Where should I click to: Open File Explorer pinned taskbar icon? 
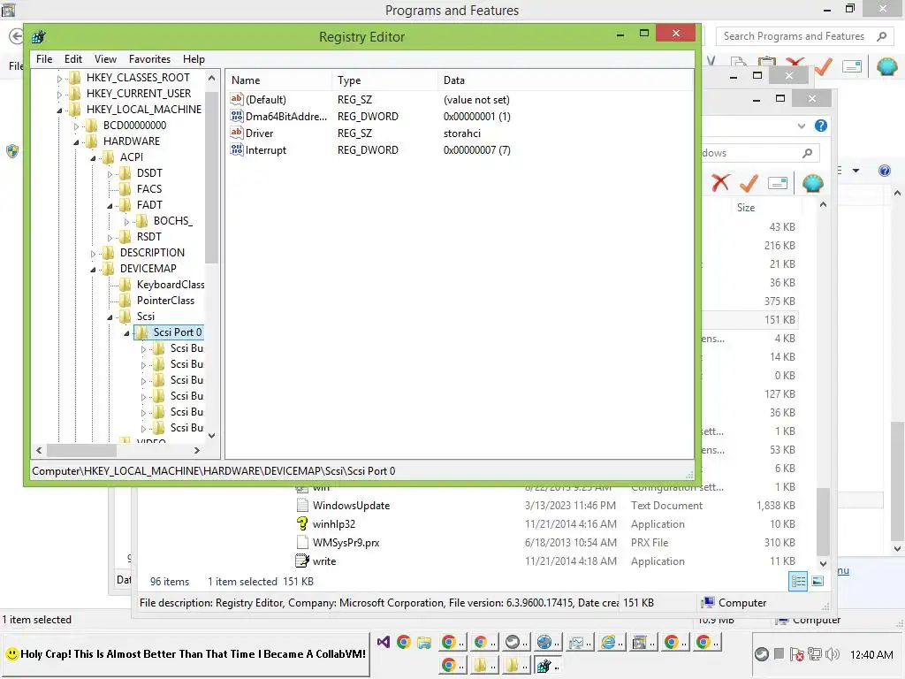coord(424,642)
